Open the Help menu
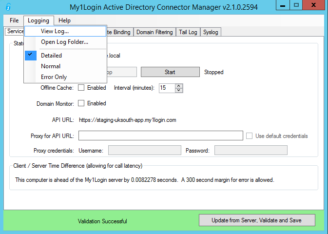 [x=64, y=20]
